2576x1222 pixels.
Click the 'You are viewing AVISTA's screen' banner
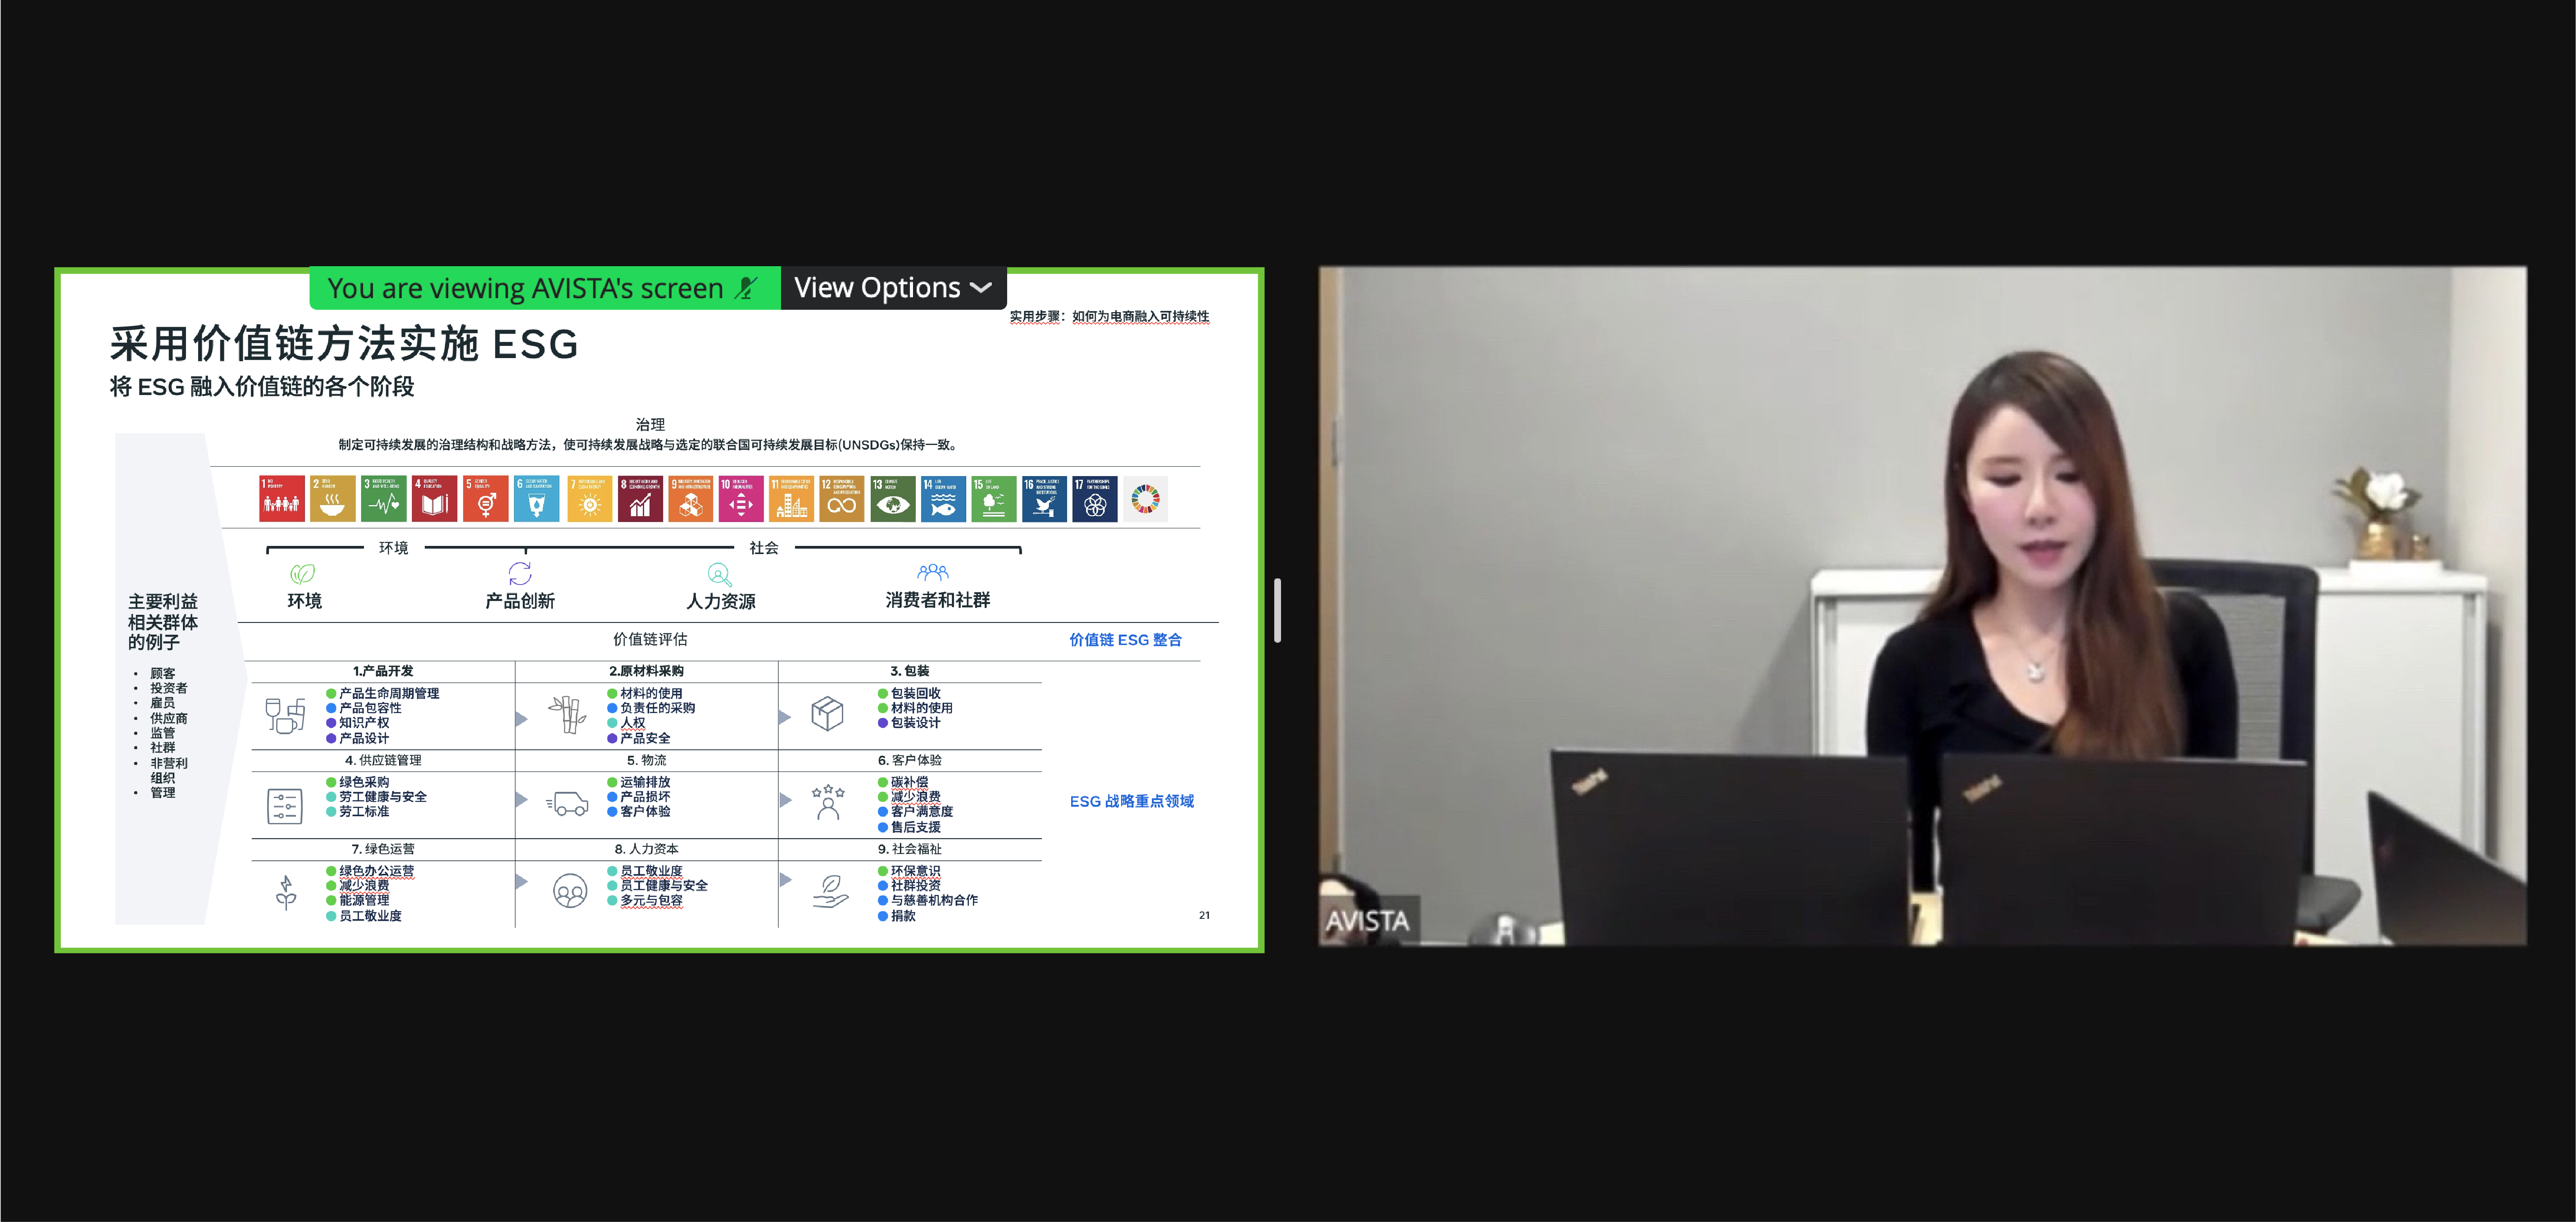[x=545, y=288]
